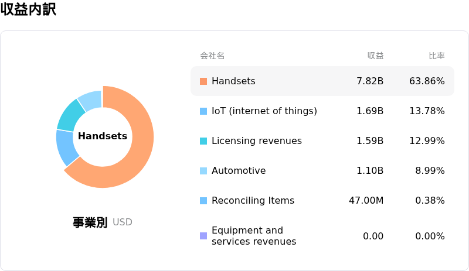The width and height of the screenshot is (469, 271).
Task: Click the 0.38% ratio value
Action: pos(430,201)
